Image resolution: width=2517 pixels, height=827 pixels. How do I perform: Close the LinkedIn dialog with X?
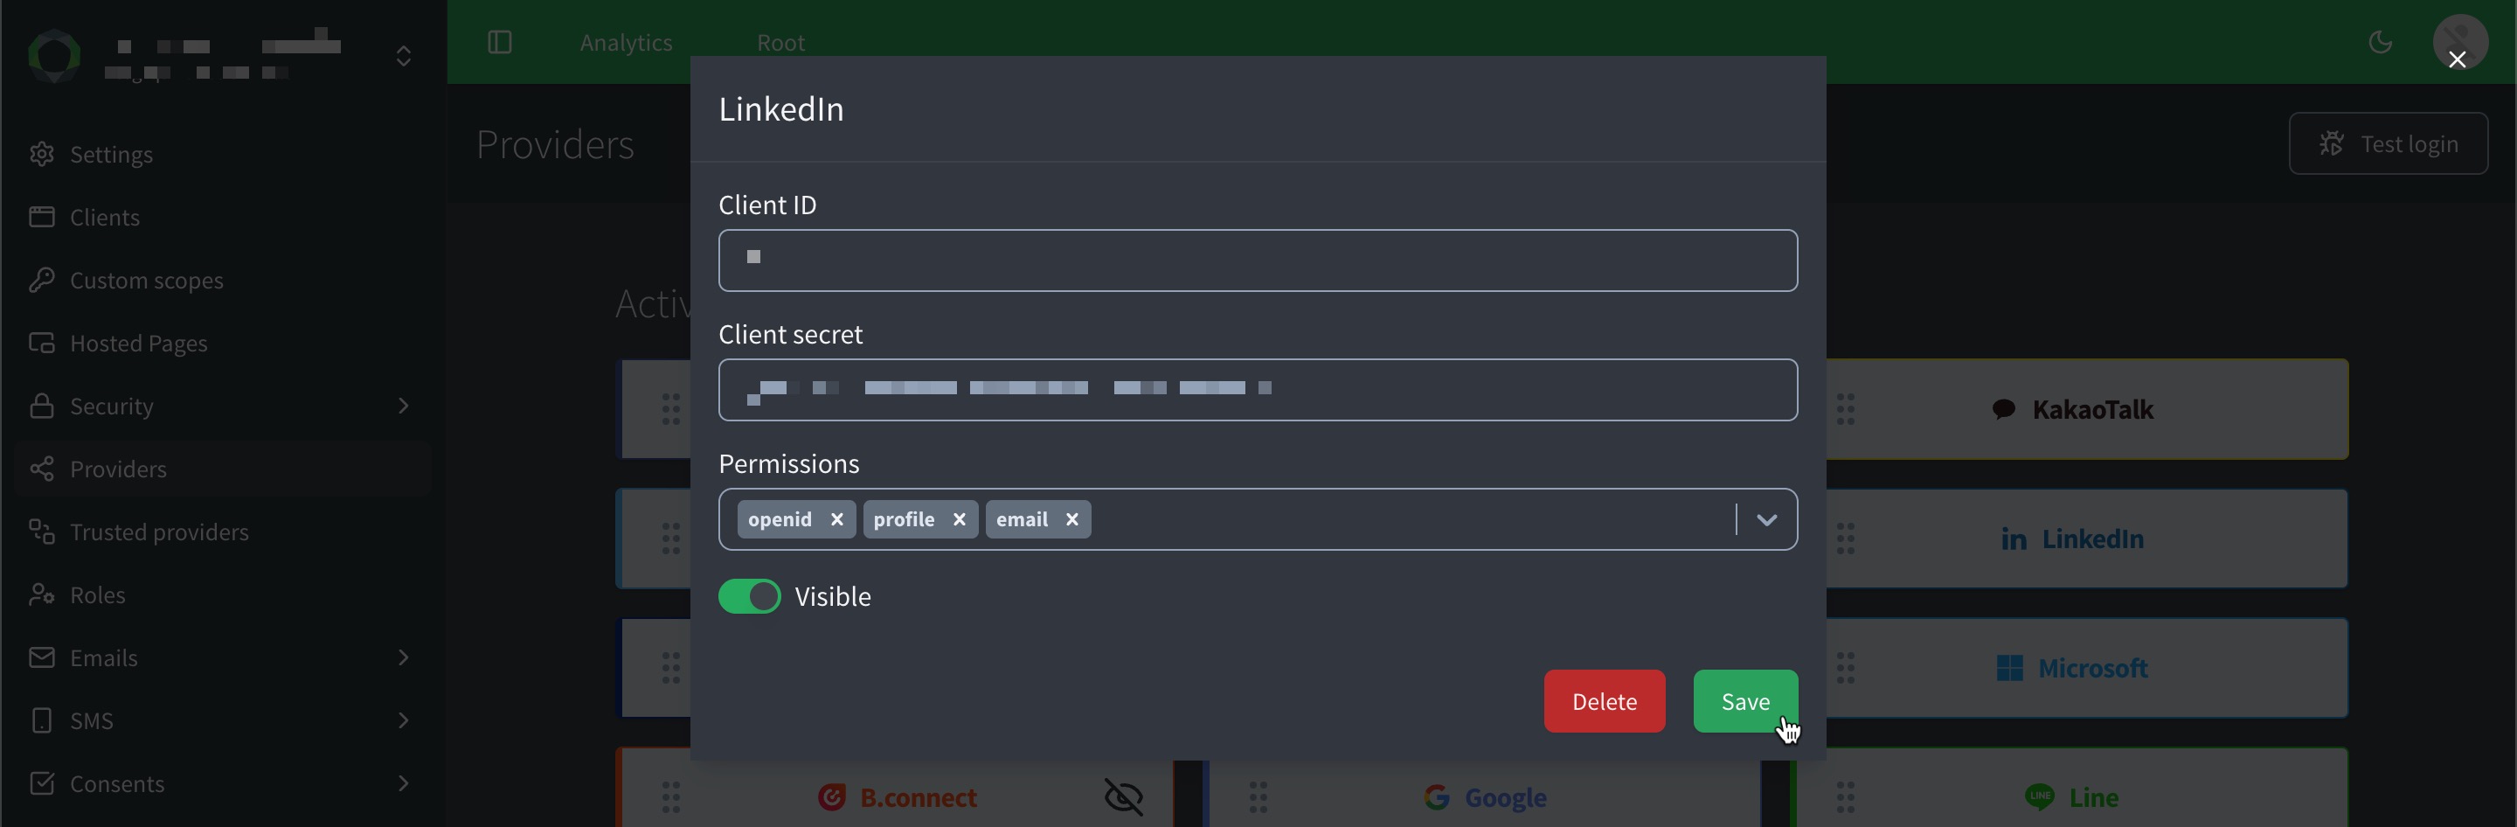coord(2457,59)
